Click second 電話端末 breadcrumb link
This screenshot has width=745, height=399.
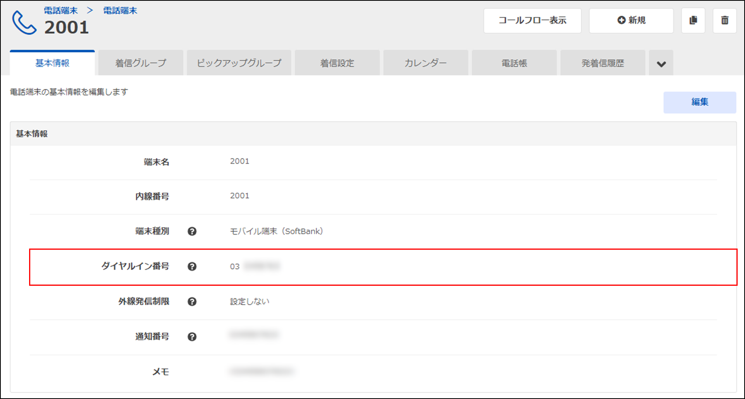[120, 10]
